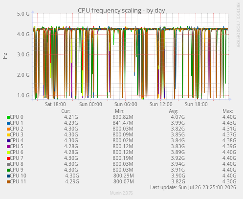Click CPU 1 average value 3.99G
The width and height of the screenshot is (243, 199).
[x=178, y=123]
